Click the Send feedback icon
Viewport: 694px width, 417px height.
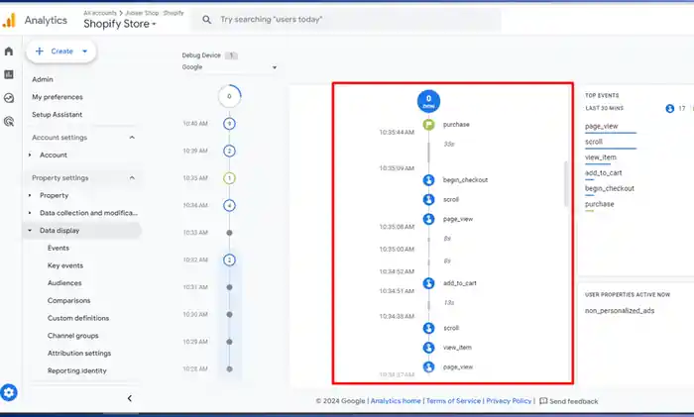pyautogui.click(x=543, y=401)
